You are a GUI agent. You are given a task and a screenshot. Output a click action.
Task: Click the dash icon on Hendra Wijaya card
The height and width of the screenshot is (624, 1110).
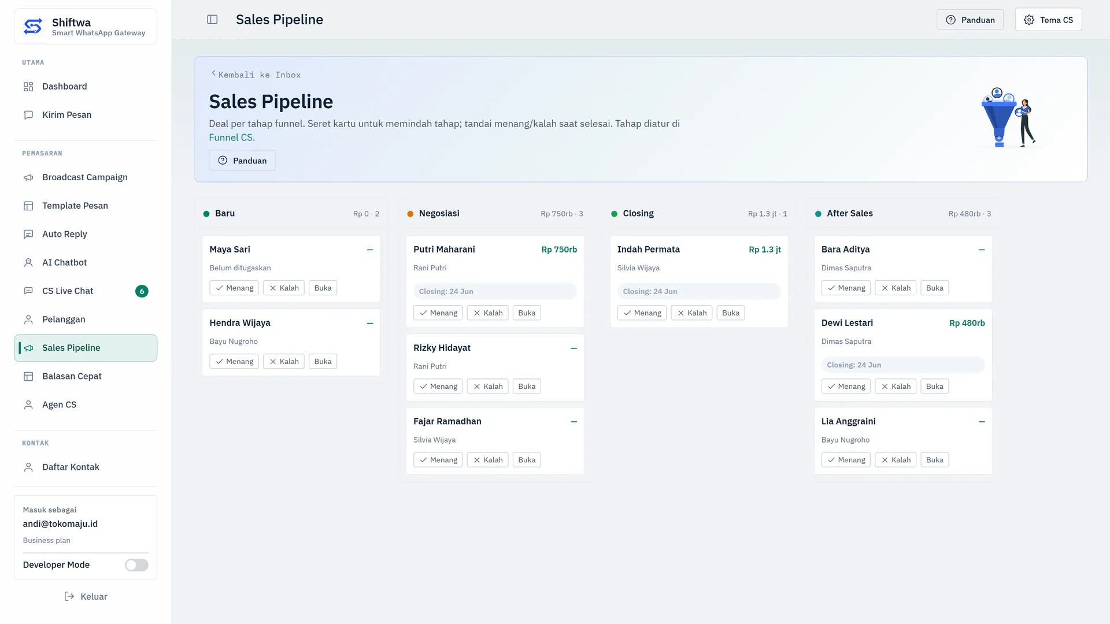point(370,324)
